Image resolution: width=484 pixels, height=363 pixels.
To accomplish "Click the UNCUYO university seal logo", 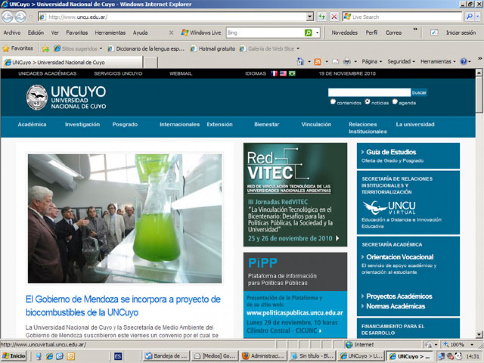I will 37,98.
